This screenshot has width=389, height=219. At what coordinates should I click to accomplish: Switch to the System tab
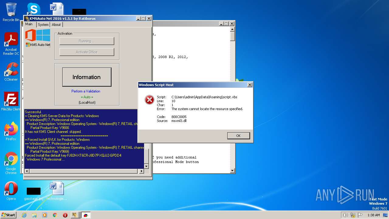pos(43,25)
